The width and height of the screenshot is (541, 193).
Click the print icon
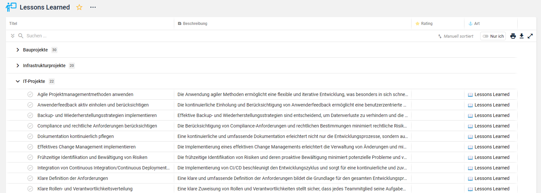click(x=513, y=36)
